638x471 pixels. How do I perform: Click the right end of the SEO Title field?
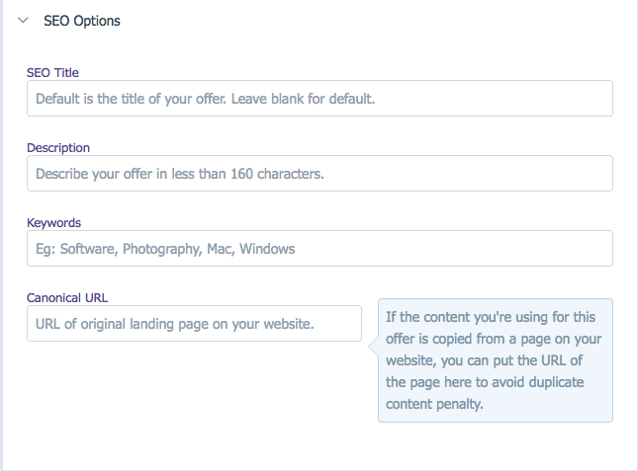coord(593,99)
